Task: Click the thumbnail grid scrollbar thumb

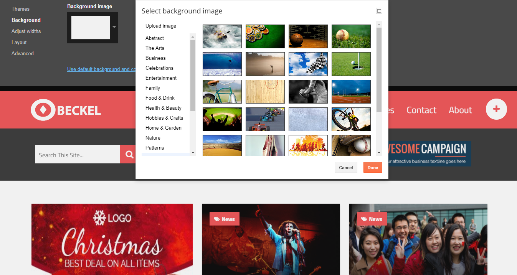Action: [x=379, y=70]
